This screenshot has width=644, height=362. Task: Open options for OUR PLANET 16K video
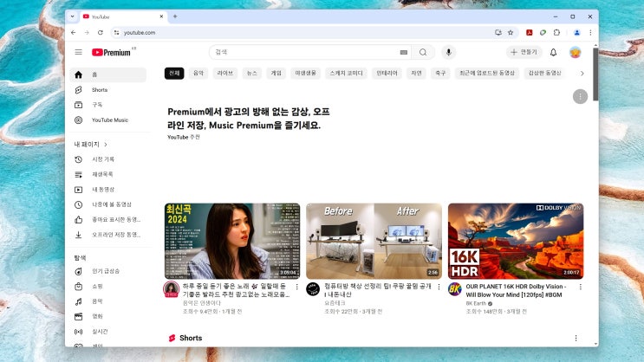[581, 287]
